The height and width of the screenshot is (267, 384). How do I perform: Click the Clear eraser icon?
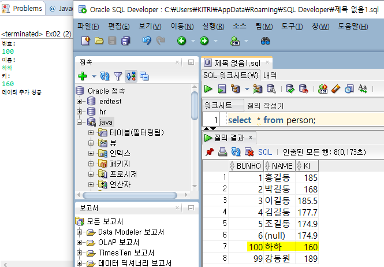[335, 89]
